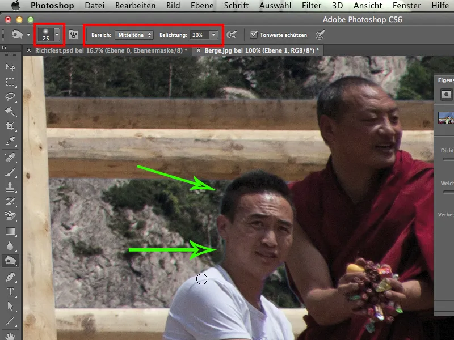Select the Lasso tool

(10, 96)
